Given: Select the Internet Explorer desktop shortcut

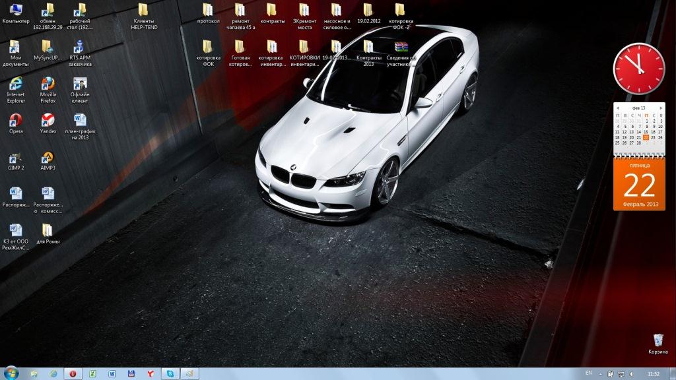Looking at the screenshot, I should pos(16,84).
